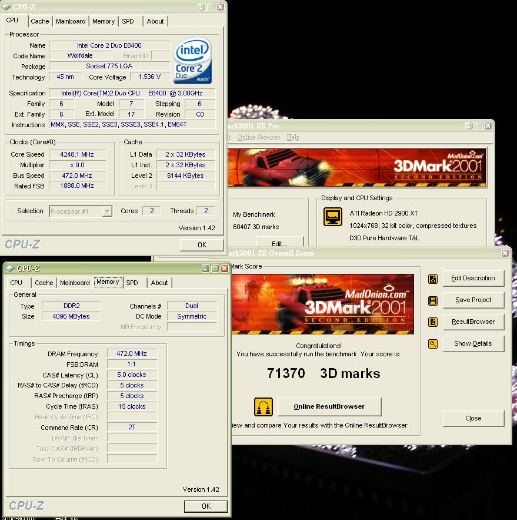The height and width of the screenshot is (520, 517).
Task: Click the top CPU-Z title bar icon
Action: click(6, 6)
